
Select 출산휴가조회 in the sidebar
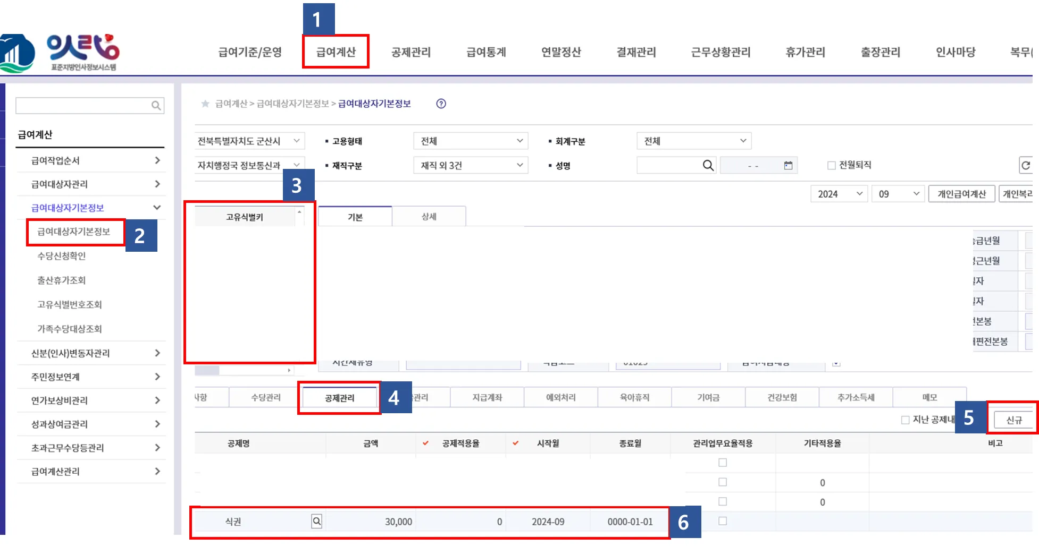pyautogui.click(x=62, y=280)
